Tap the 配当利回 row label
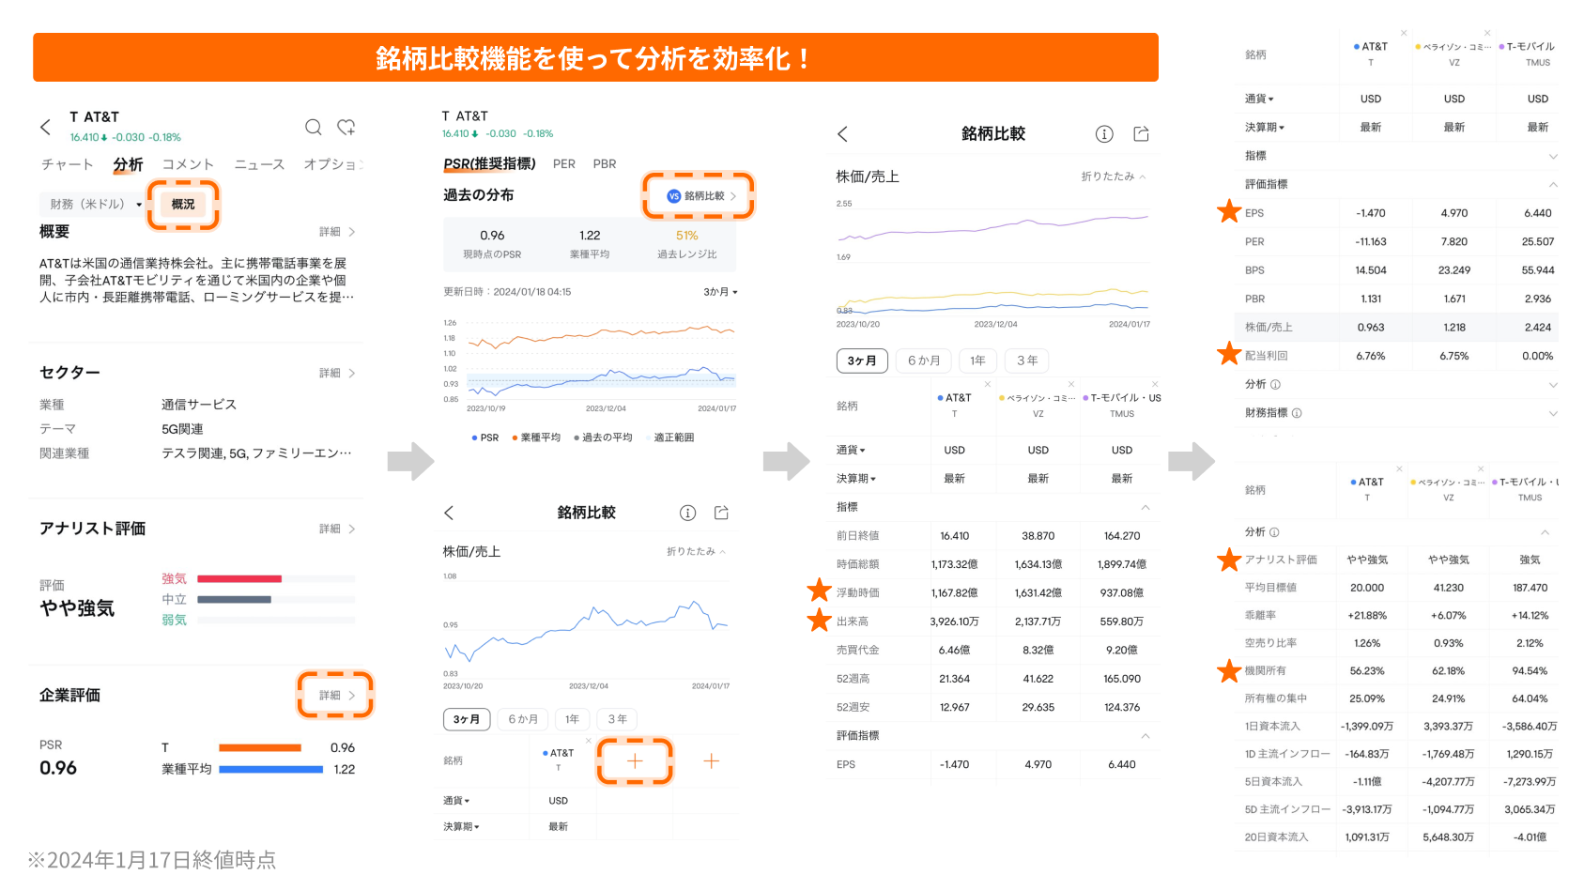This screenshot has height=890, width=1584. [x=1267, y=357]
